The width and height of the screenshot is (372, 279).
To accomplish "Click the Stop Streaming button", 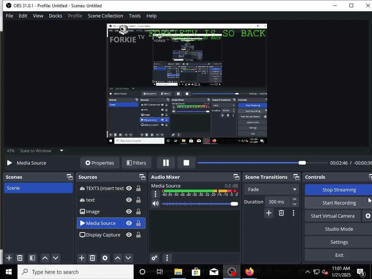I will point(339,190).
